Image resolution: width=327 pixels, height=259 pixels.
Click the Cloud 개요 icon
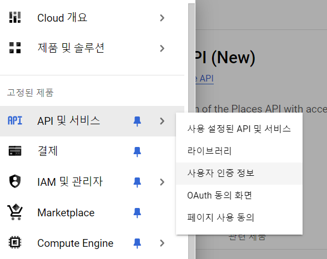pos(15,18)
